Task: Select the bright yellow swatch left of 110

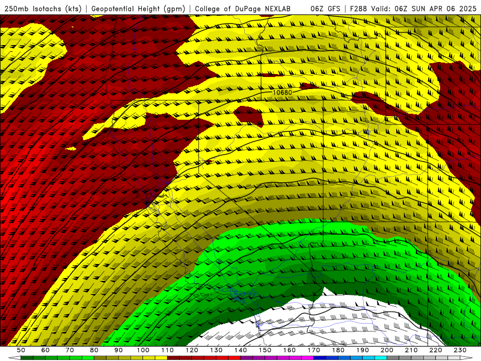Action: click(x=161, y=358)
